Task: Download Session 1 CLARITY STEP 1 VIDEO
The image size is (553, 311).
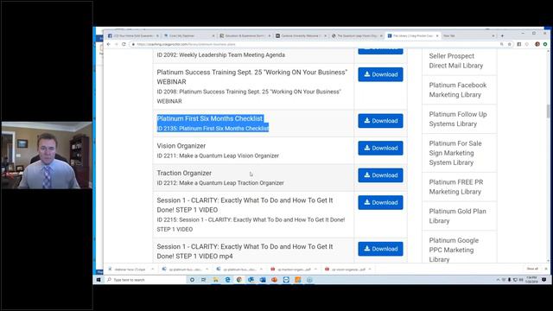Action: point(380,203)
